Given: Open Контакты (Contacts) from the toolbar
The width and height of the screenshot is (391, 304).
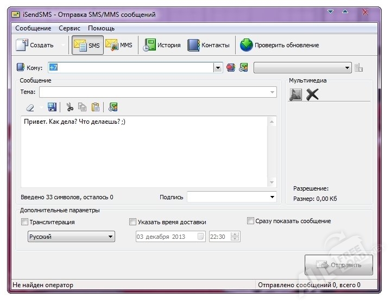Looking at the screenshot, I should pos(209,46).
